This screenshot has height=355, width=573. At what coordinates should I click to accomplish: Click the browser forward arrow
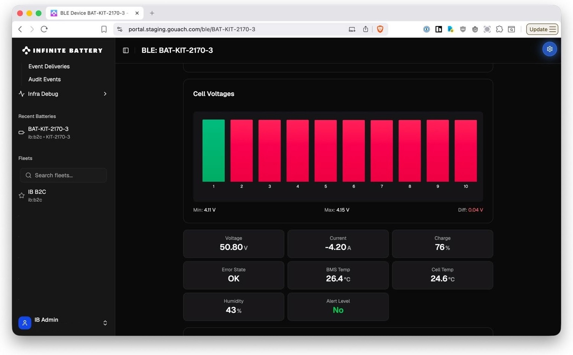point(32,29)
